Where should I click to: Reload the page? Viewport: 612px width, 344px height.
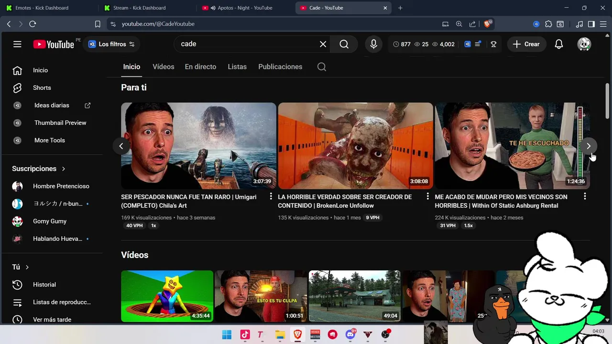click(x=33, y=24)
